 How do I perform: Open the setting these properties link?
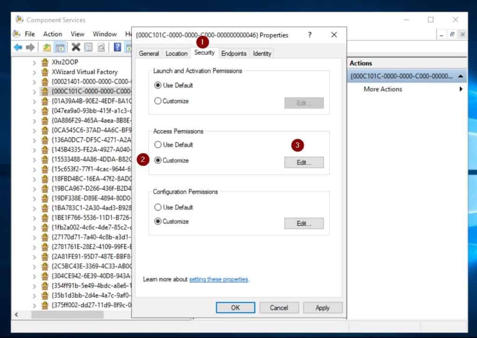(218, 279)
